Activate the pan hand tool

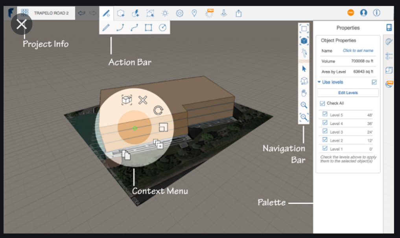click(304, 93)
